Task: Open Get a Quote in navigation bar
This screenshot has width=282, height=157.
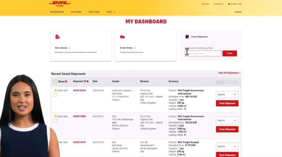Action: click(x=76, y=12)
